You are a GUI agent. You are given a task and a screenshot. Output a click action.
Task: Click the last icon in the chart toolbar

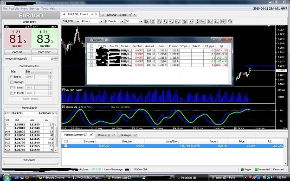click(x=230, y=21)
